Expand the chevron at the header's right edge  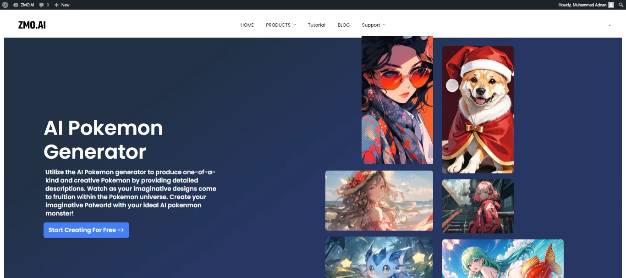coord(610,25)
